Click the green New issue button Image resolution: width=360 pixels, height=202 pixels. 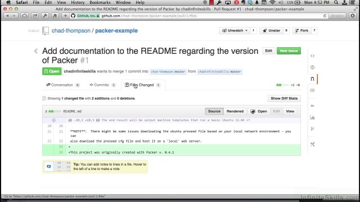pos(289,51)
